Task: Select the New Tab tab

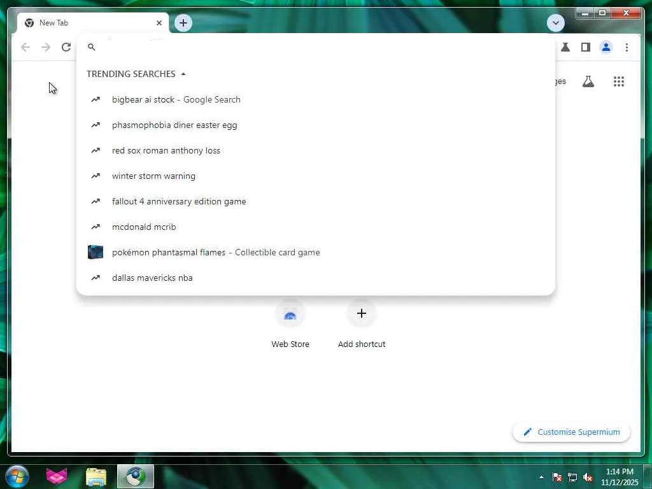Action: tap(94, 23)
